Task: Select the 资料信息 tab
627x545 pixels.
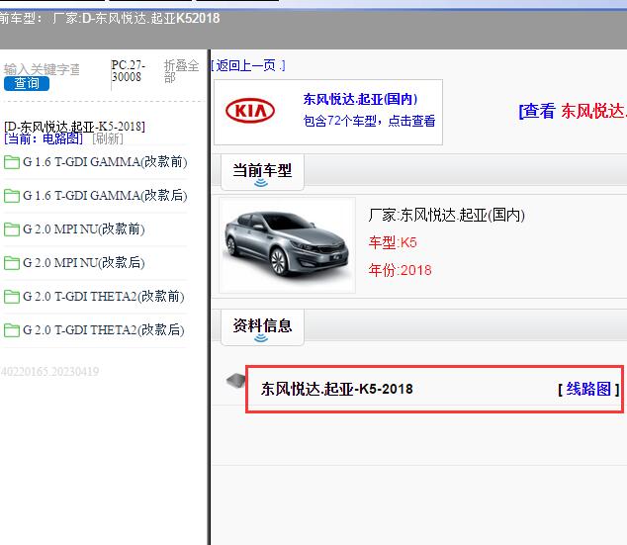Action: [x=262, y=327]
